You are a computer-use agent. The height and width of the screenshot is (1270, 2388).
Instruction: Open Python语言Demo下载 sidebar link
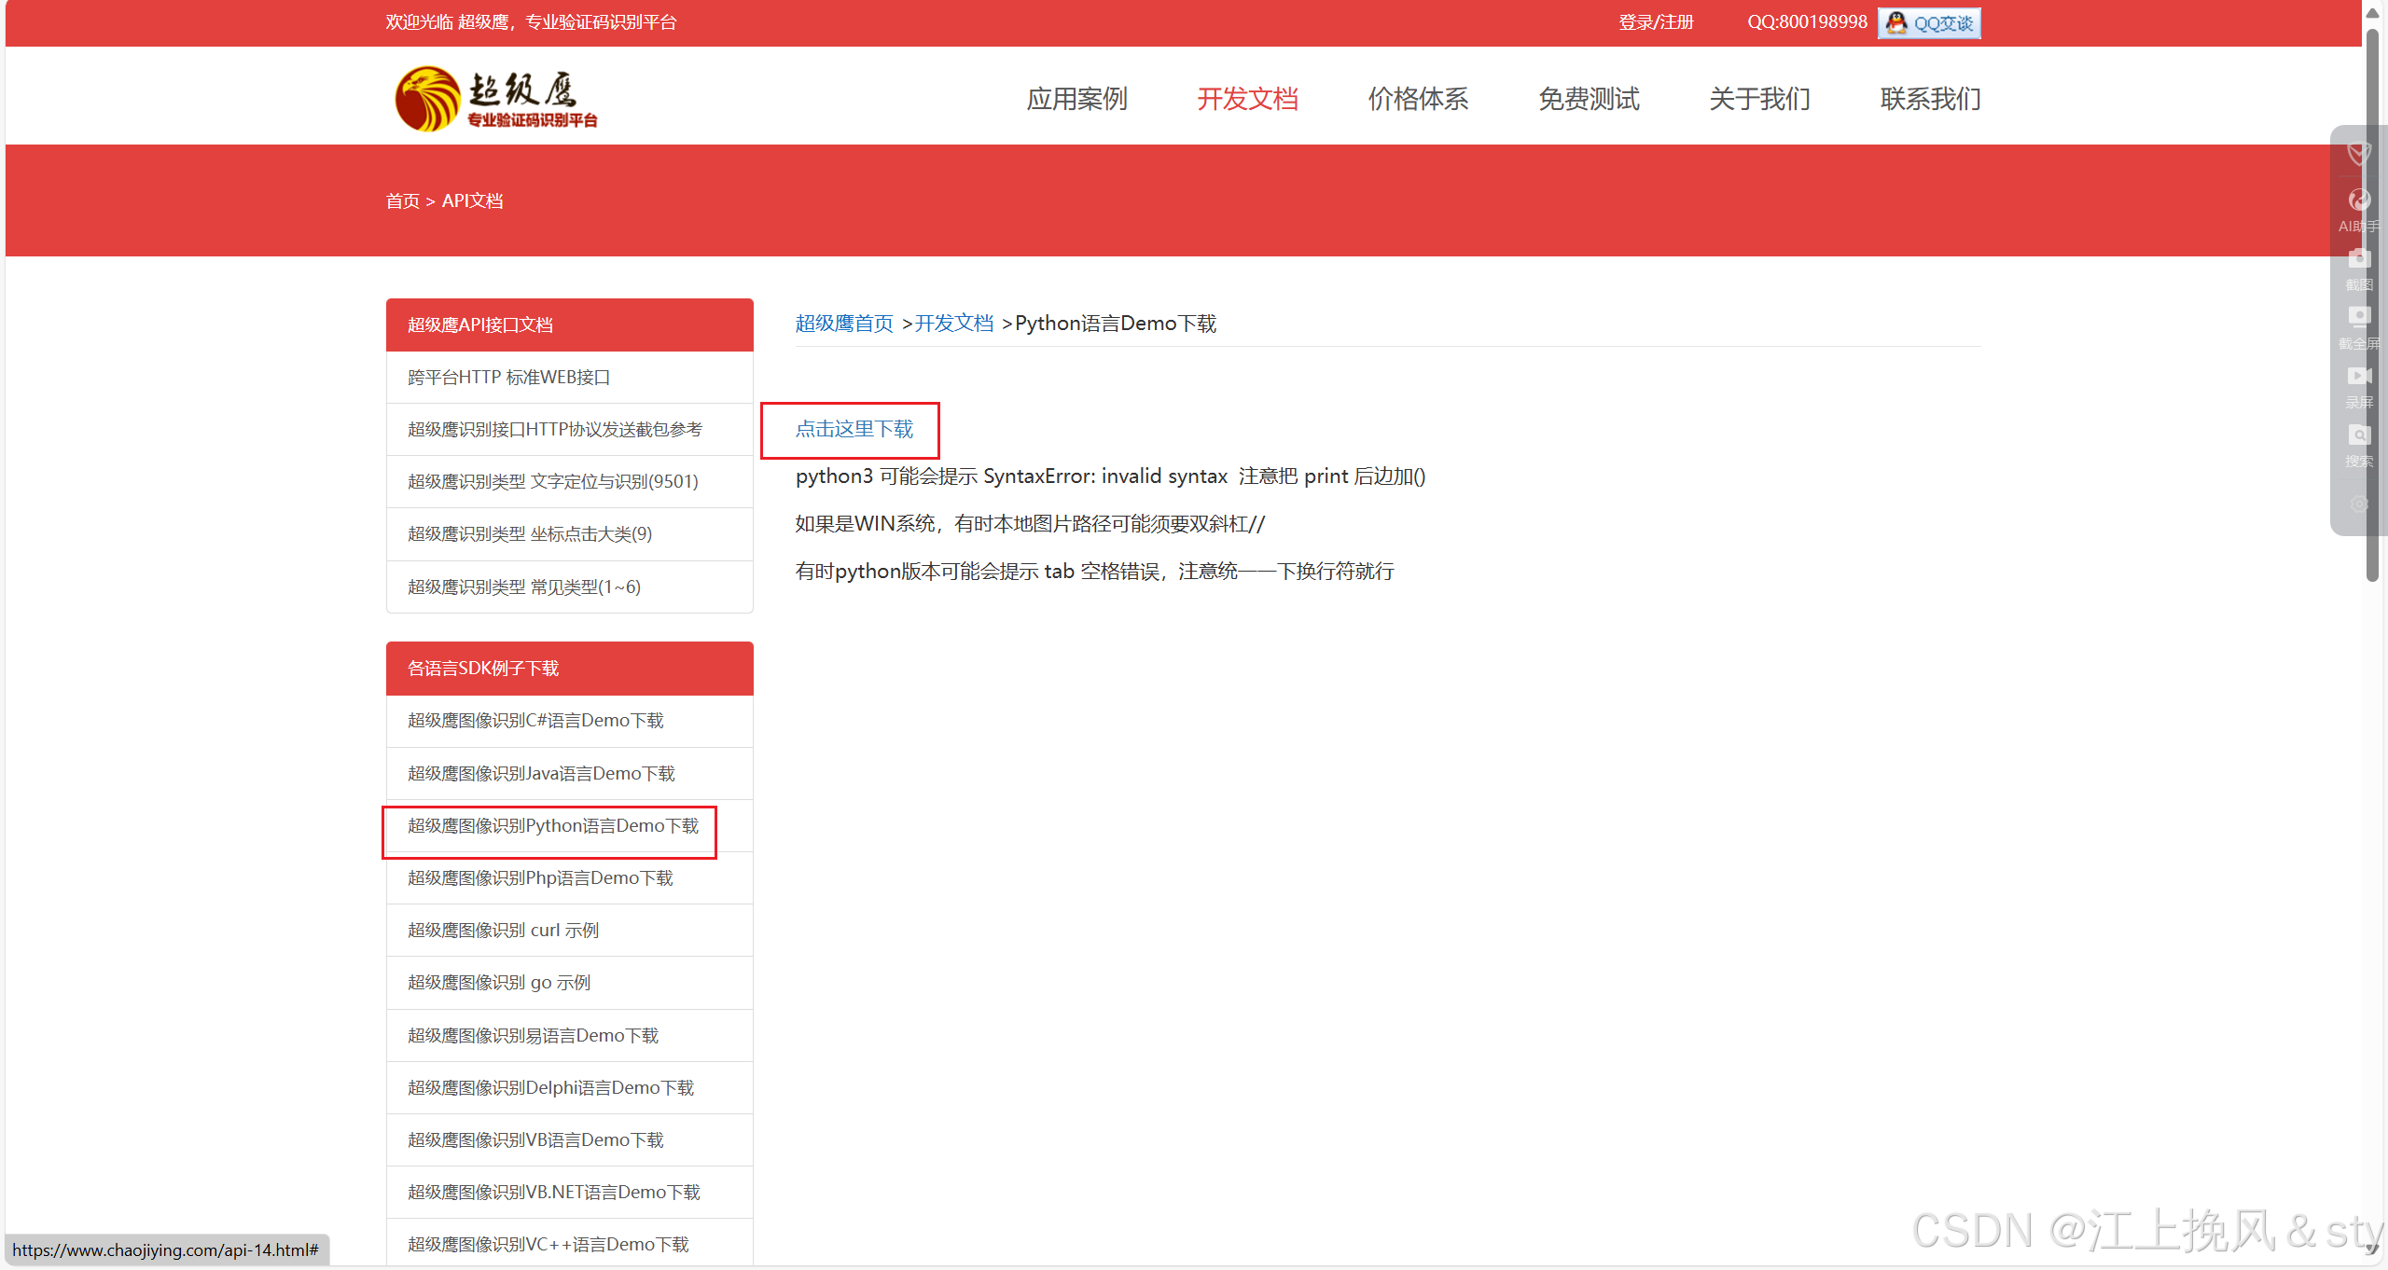[x=569, y=826]
